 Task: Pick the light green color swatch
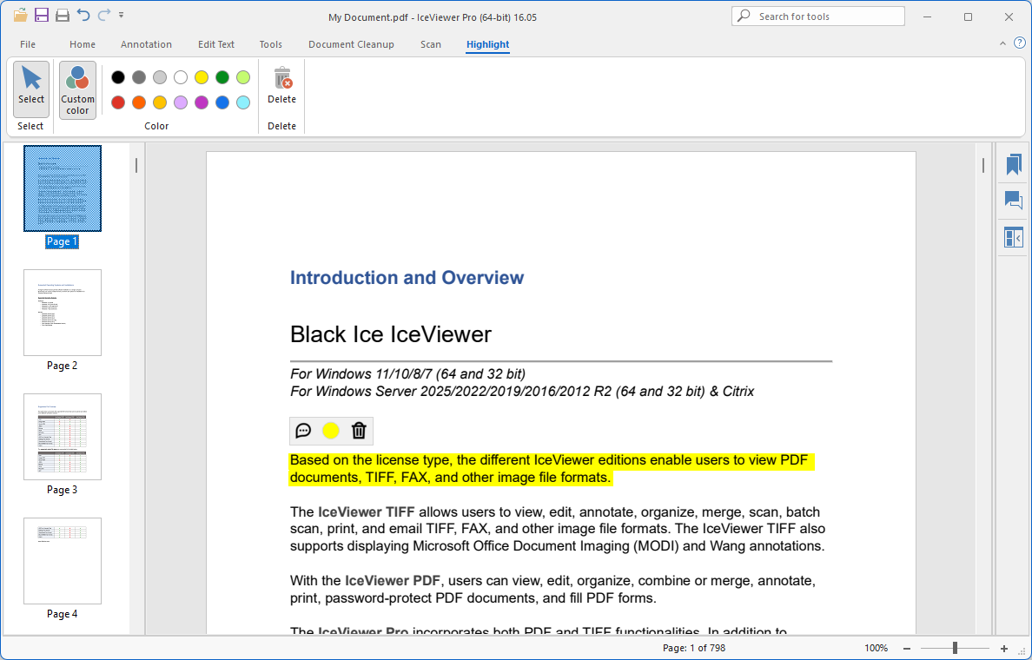243,77
